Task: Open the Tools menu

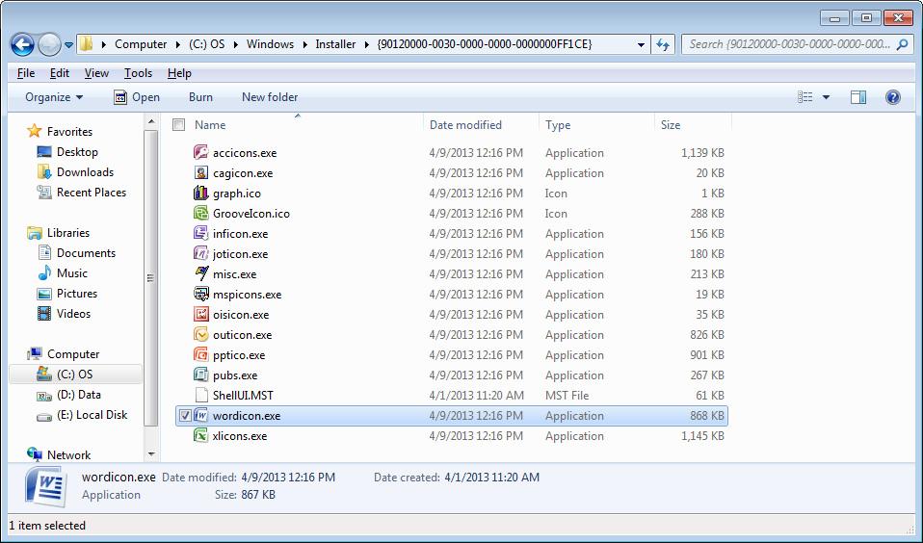Action: coord(138,73)
